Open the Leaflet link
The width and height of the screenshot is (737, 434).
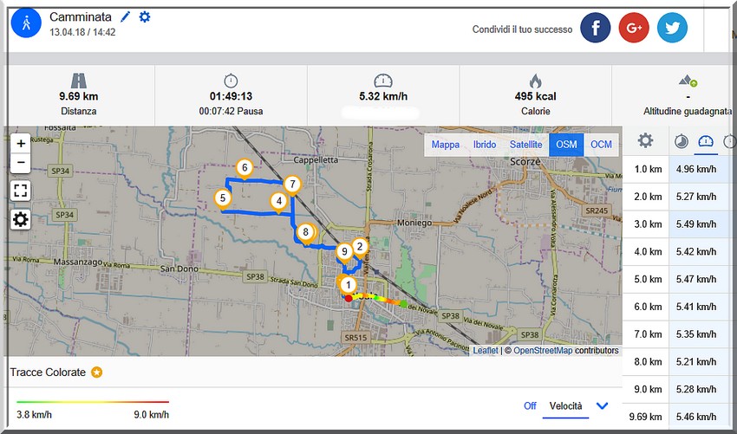click(486, 350)
